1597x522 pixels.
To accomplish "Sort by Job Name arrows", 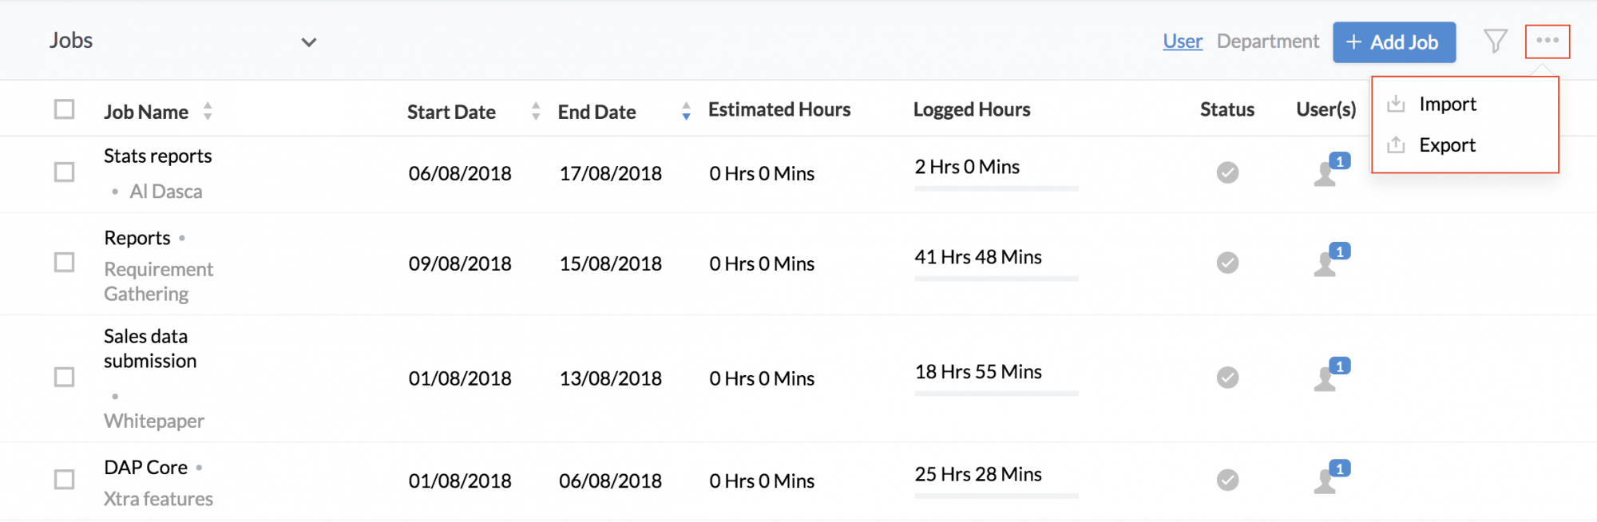I will [208, 111].
